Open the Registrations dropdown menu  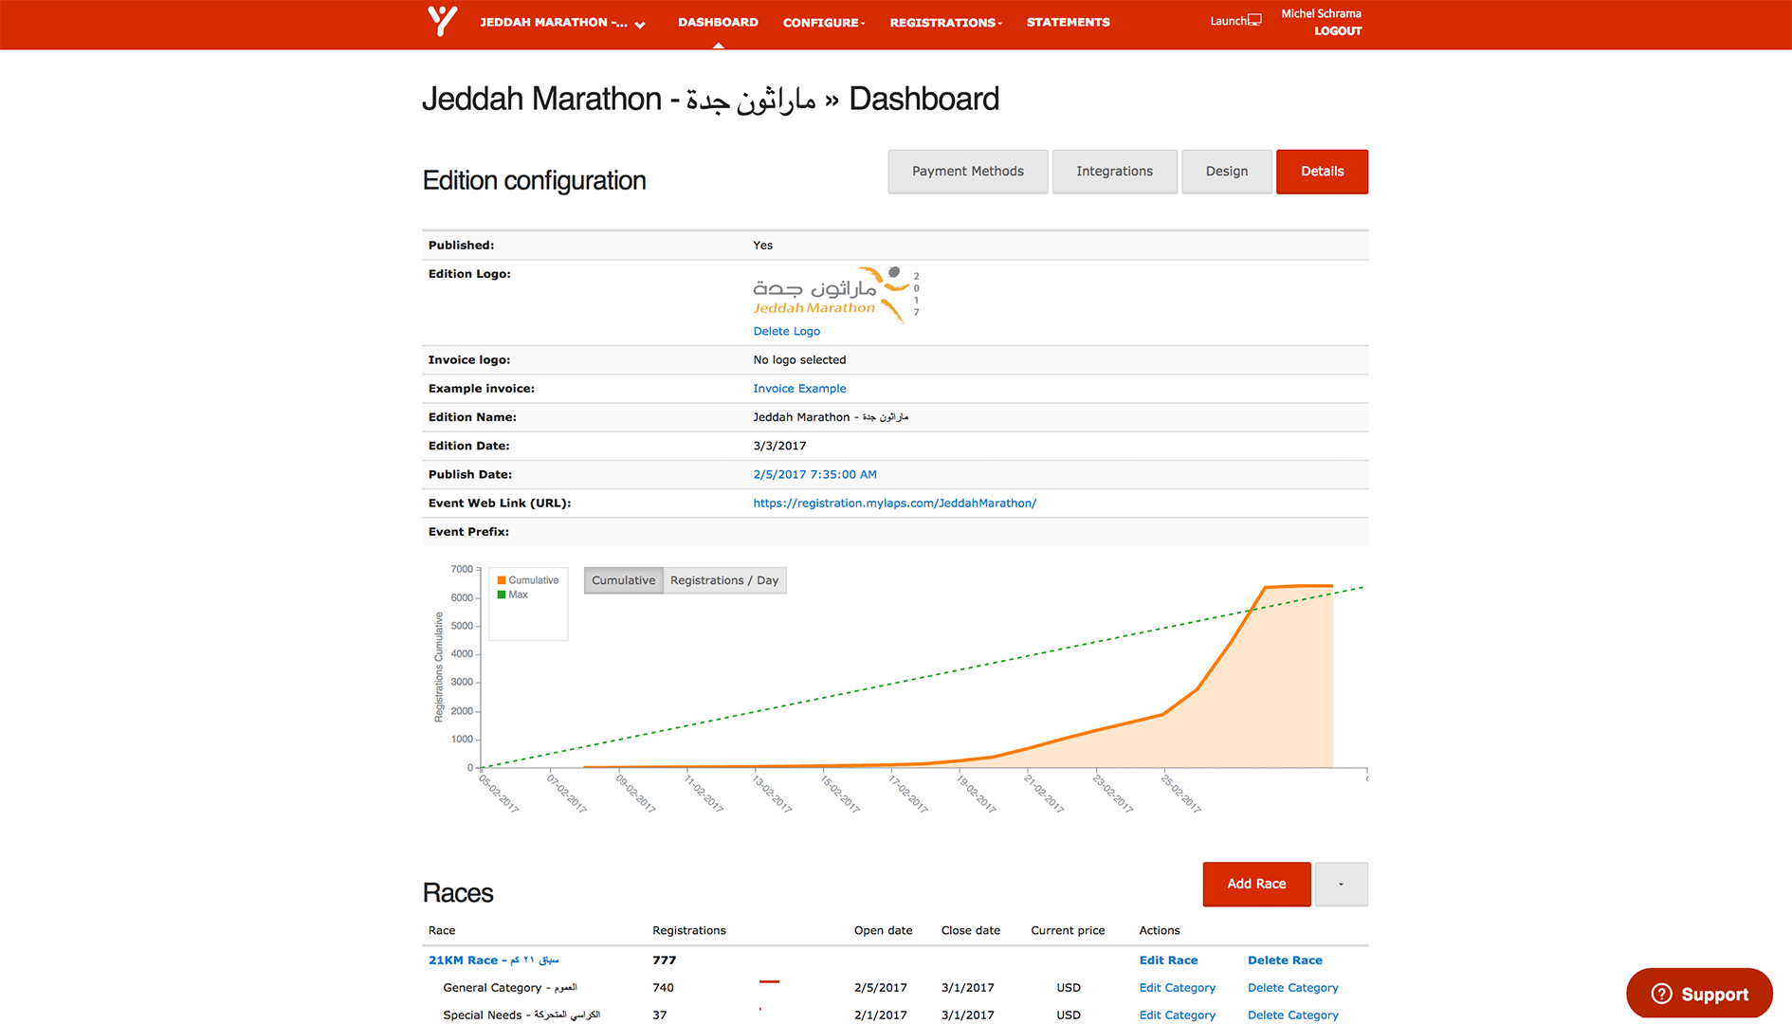tap(944, 23)
